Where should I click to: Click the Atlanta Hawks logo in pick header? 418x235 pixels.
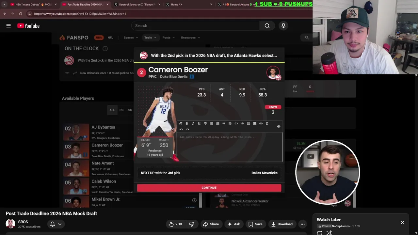point(144,55)
